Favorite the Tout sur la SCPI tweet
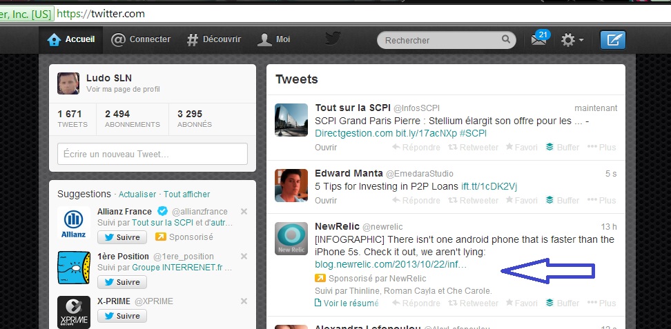The width and height of the screenshot is (671, 329). tap(522, 147)
